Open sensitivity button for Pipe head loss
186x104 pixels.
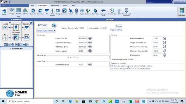pyautogui.click(x=90, y=64)
